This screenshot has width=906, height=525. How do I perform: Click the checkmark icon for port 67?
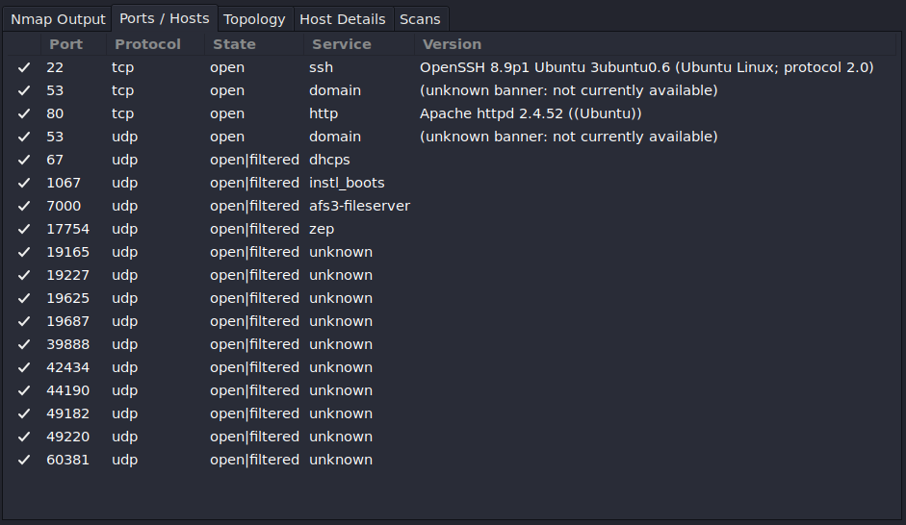click(x=24, y=160)
